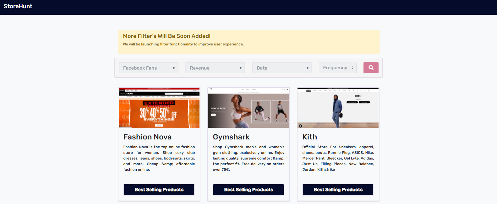Click the Kith description paragraph
Image resolution: width=497 pixels, height=204 pixels.
pos(338,158)
